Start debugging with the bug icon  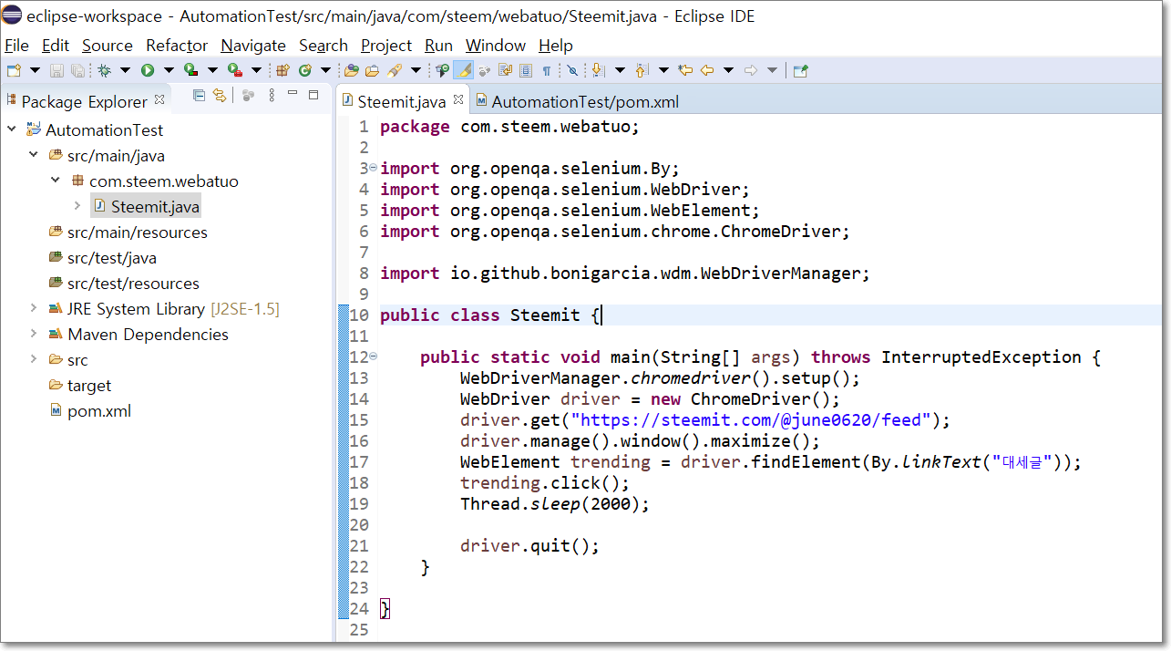[x=104, y=70]
